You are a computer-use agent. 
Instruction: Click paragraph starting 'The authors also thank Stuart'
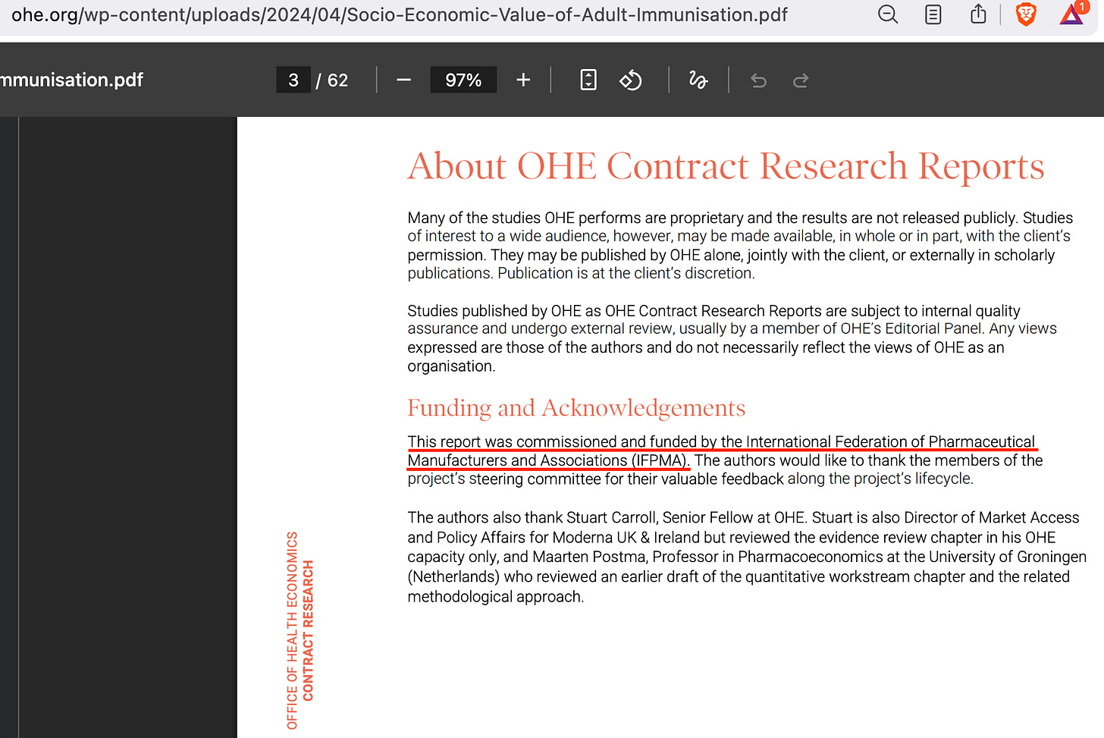[747, 557]
